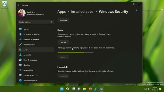The image size is (164, 92).
Task: Open the Windows Update category
Action: (36, 80)
